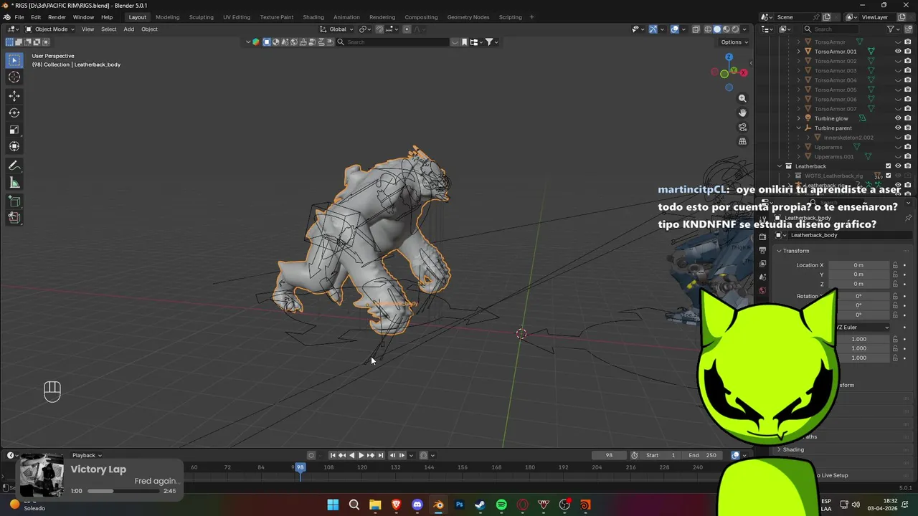Activate the Select Box tool
The width and height of the screenshot is (918, 516).
[x=14, y=60]
